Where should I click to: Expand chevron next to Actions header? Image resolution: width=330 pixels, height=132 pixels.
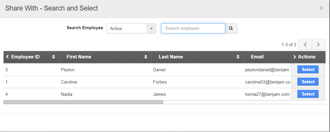tap(295, 57)
